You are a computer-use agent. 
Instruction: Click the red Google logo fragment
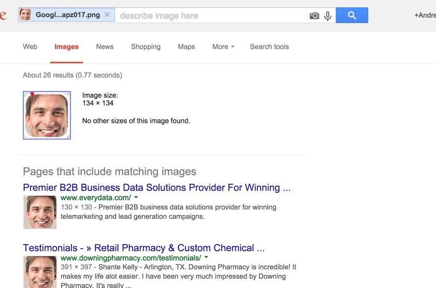pos(3,16)
